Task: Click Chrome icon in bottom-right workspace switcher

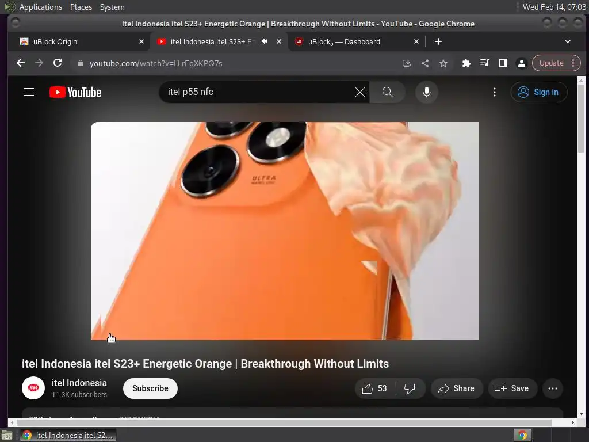Action: [522, 435]
